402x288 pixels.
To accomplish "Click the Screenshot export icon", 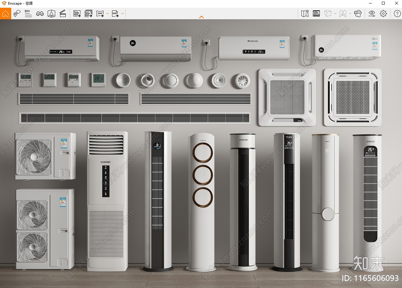I will (x=77, y=14).
